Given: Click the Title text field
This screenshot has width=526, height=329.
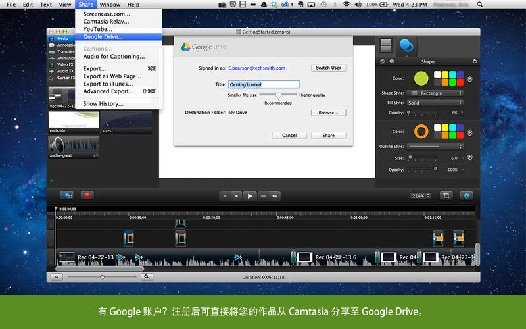Looking at the screenshot, I should (264, 84).
